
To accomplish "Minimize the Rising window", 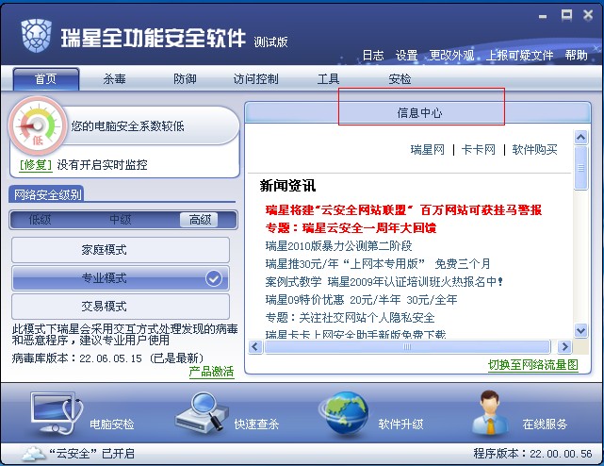I will coord(543,16).
